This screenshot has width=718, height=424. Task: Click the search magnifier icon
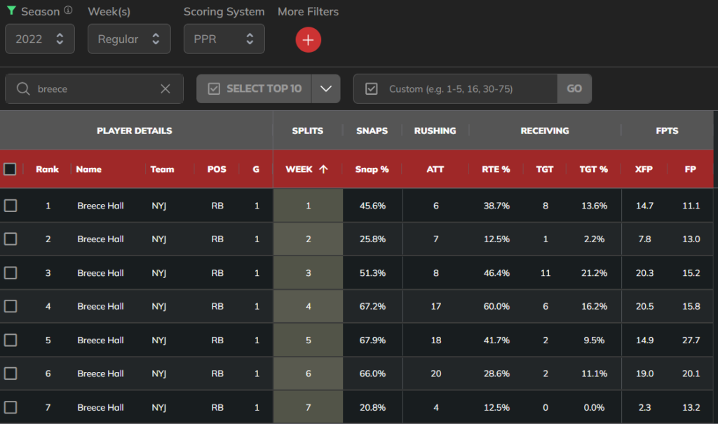coord(23,88)
